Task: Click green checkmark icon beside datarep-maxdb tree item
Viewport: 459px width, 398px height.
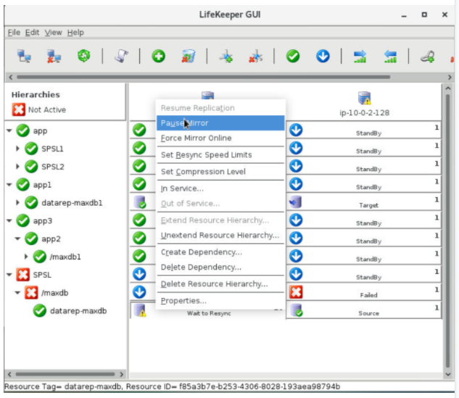Action: 39,311
